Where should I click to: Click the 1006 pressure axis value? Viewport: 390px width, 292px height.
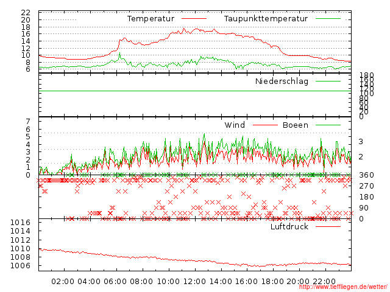click(20, 266)
